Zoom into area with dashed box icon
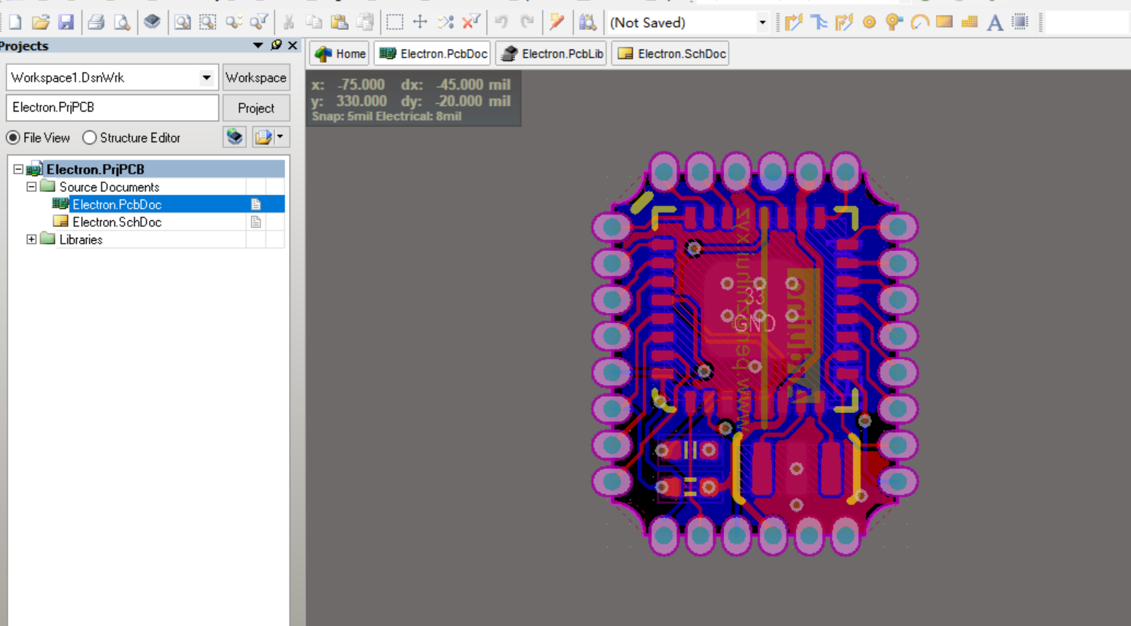Viewport: 1131px width, 626px height. [x=208, y=23]
